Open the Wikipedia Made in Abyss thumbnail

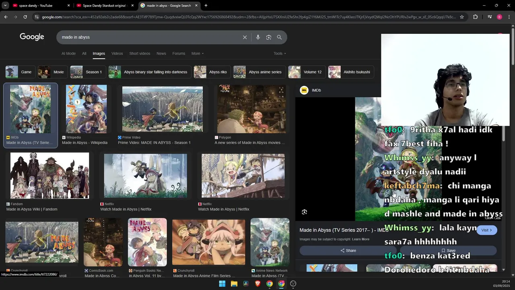coord(86,109)
